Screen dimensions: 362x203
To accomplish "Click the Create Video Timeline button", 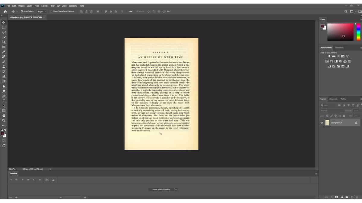I will point(161,189).
